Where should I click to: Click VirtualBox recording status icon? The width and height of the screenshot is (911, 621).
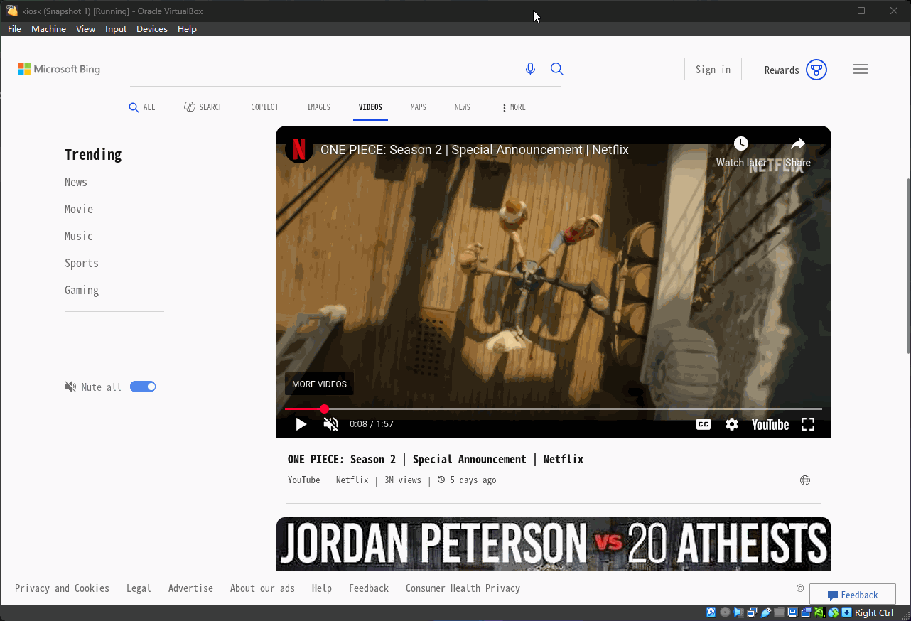coord(806,612)
